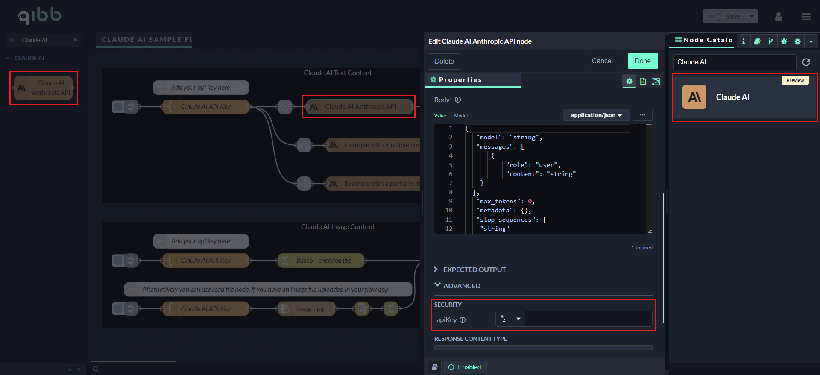Click the apiKey info icon
Screen dimensions: 820x375
(x=463, y=320)
